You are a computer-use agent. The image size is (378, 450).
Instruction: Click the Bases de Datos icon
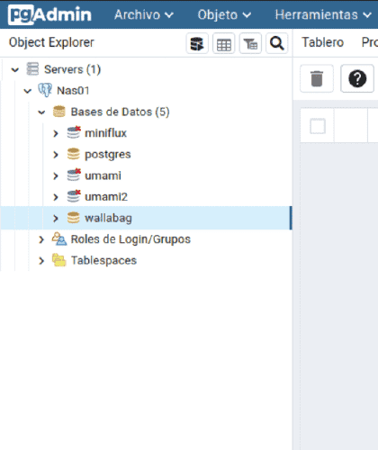tap(59, 112)
